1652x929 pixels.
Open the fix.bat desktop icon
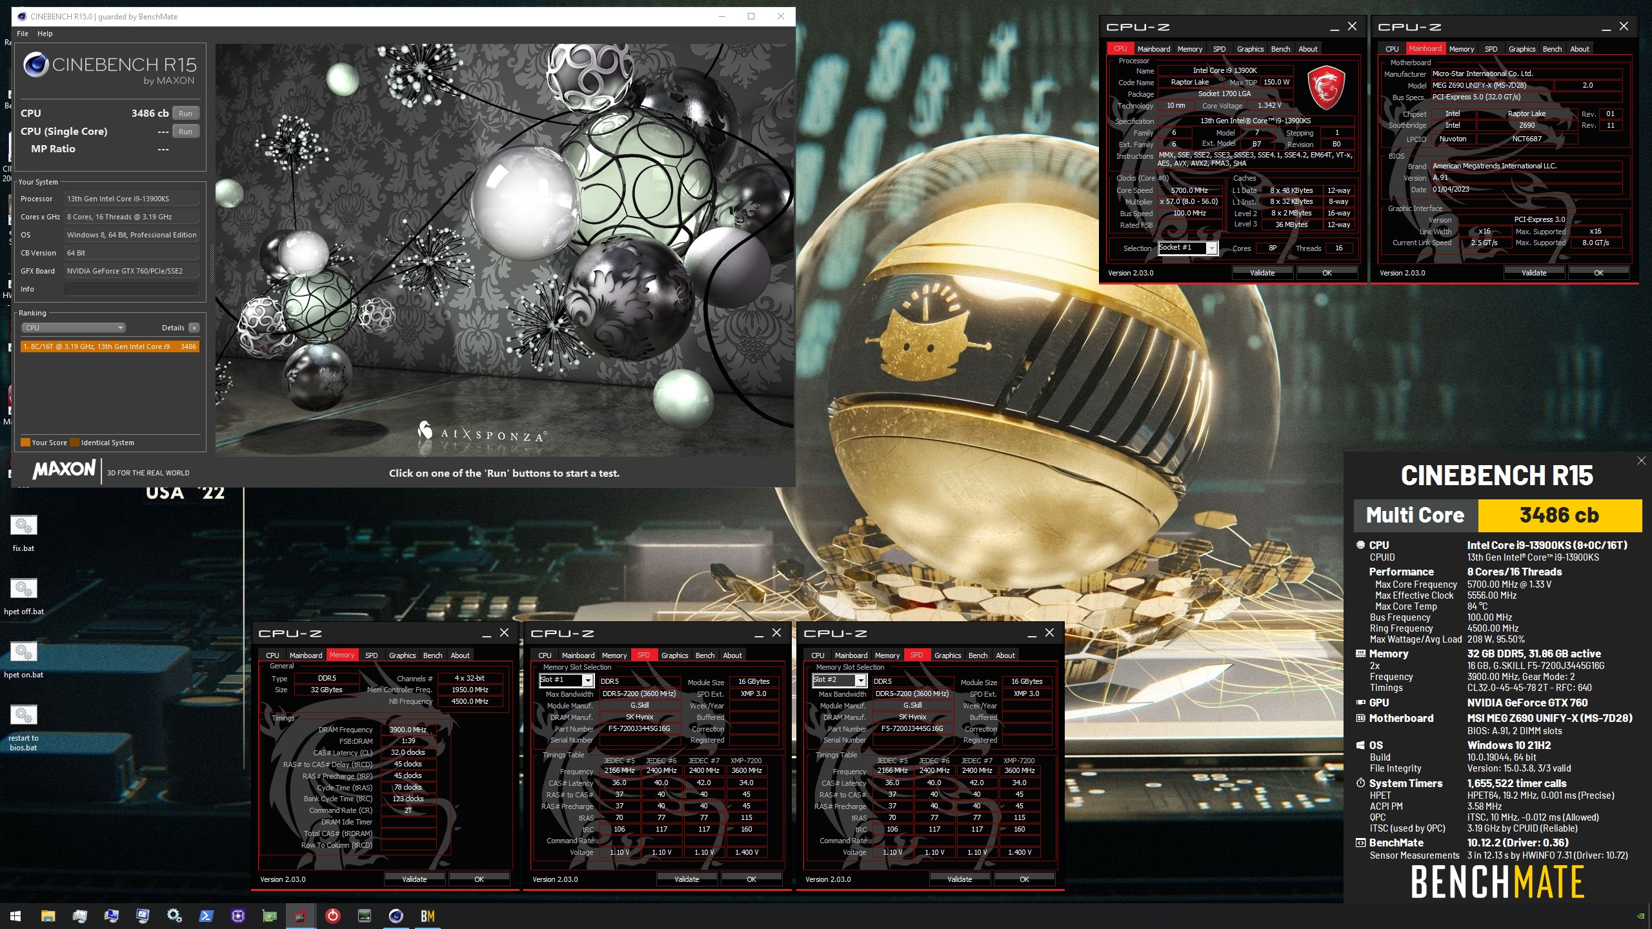pyautogui.click(x=24, y=533)
